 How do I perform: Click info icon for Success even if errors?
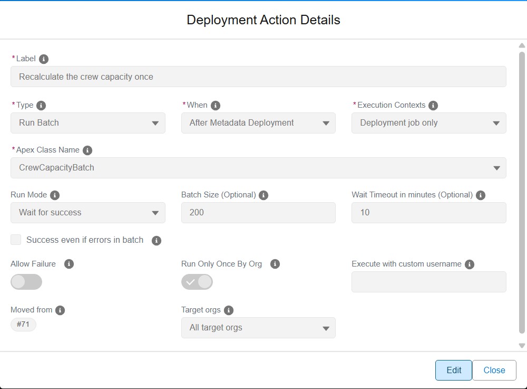coord(157,240)
